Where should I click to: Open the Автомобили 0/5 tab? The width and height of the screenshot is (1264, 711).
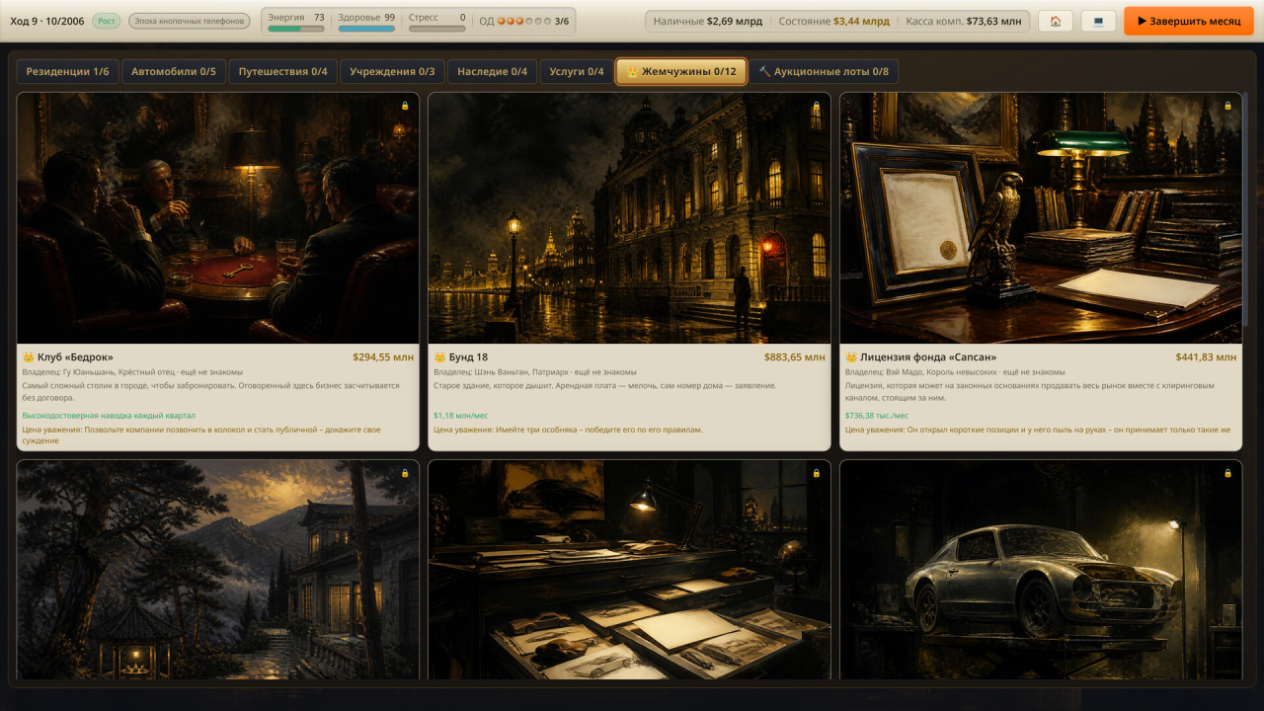click(x=174, y=71)
